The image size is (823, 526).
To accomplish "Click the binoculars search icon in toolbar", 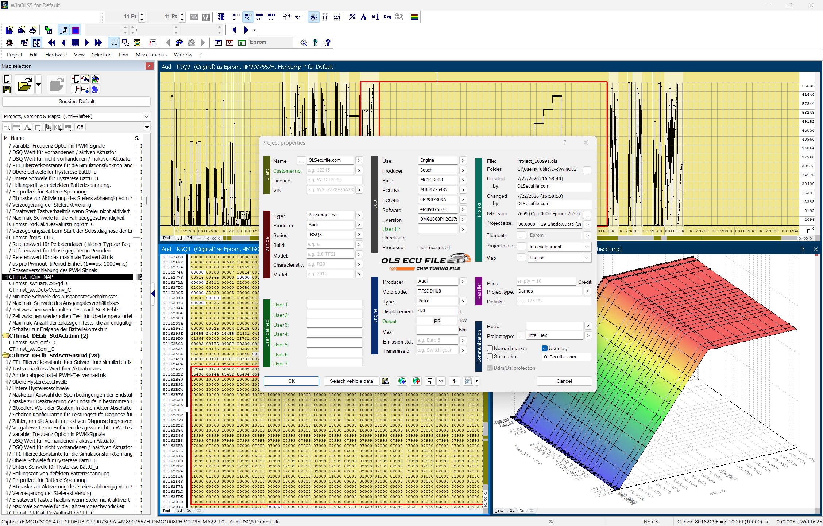I will (x=179, y=43).
